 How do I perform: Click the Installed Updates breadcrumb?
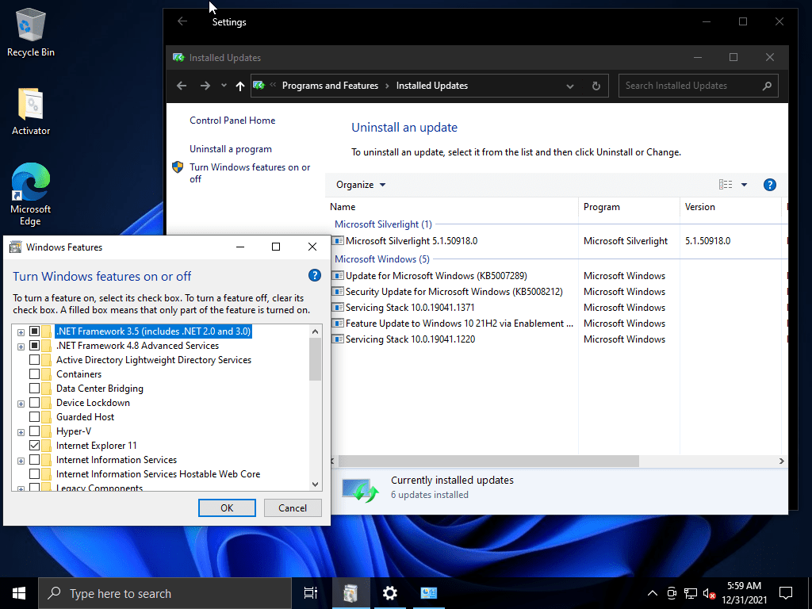tap(432, 86)
